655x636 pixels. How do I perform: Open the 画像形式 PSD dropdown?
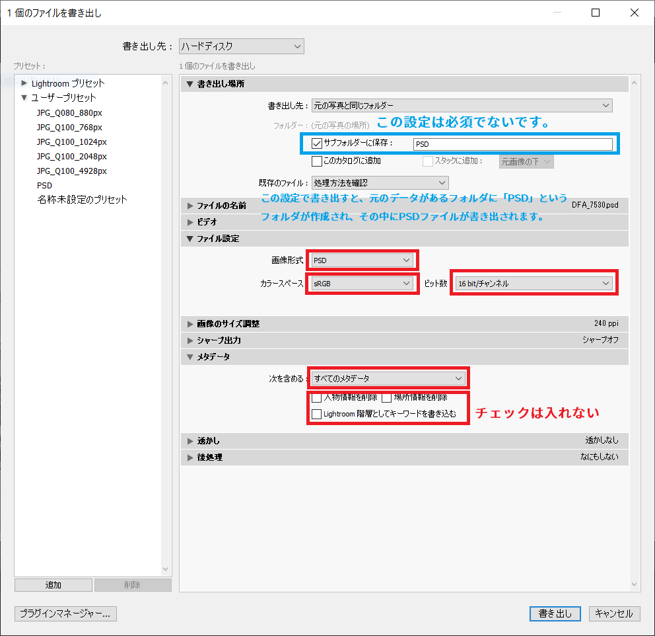click(362, 260)
